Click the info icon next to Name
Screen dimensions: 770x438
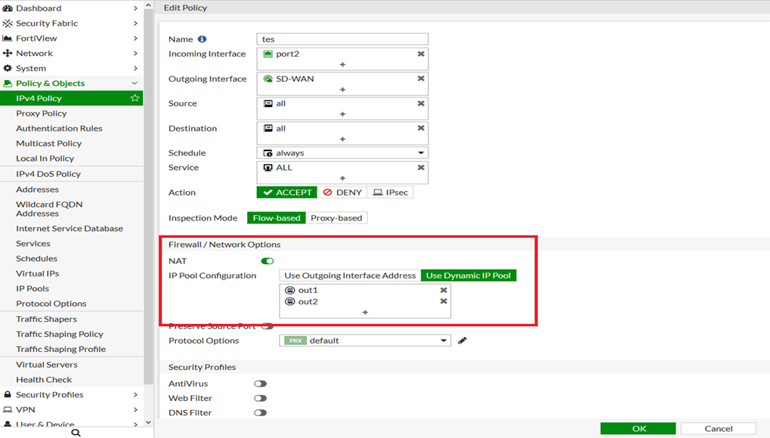point(202,39)
